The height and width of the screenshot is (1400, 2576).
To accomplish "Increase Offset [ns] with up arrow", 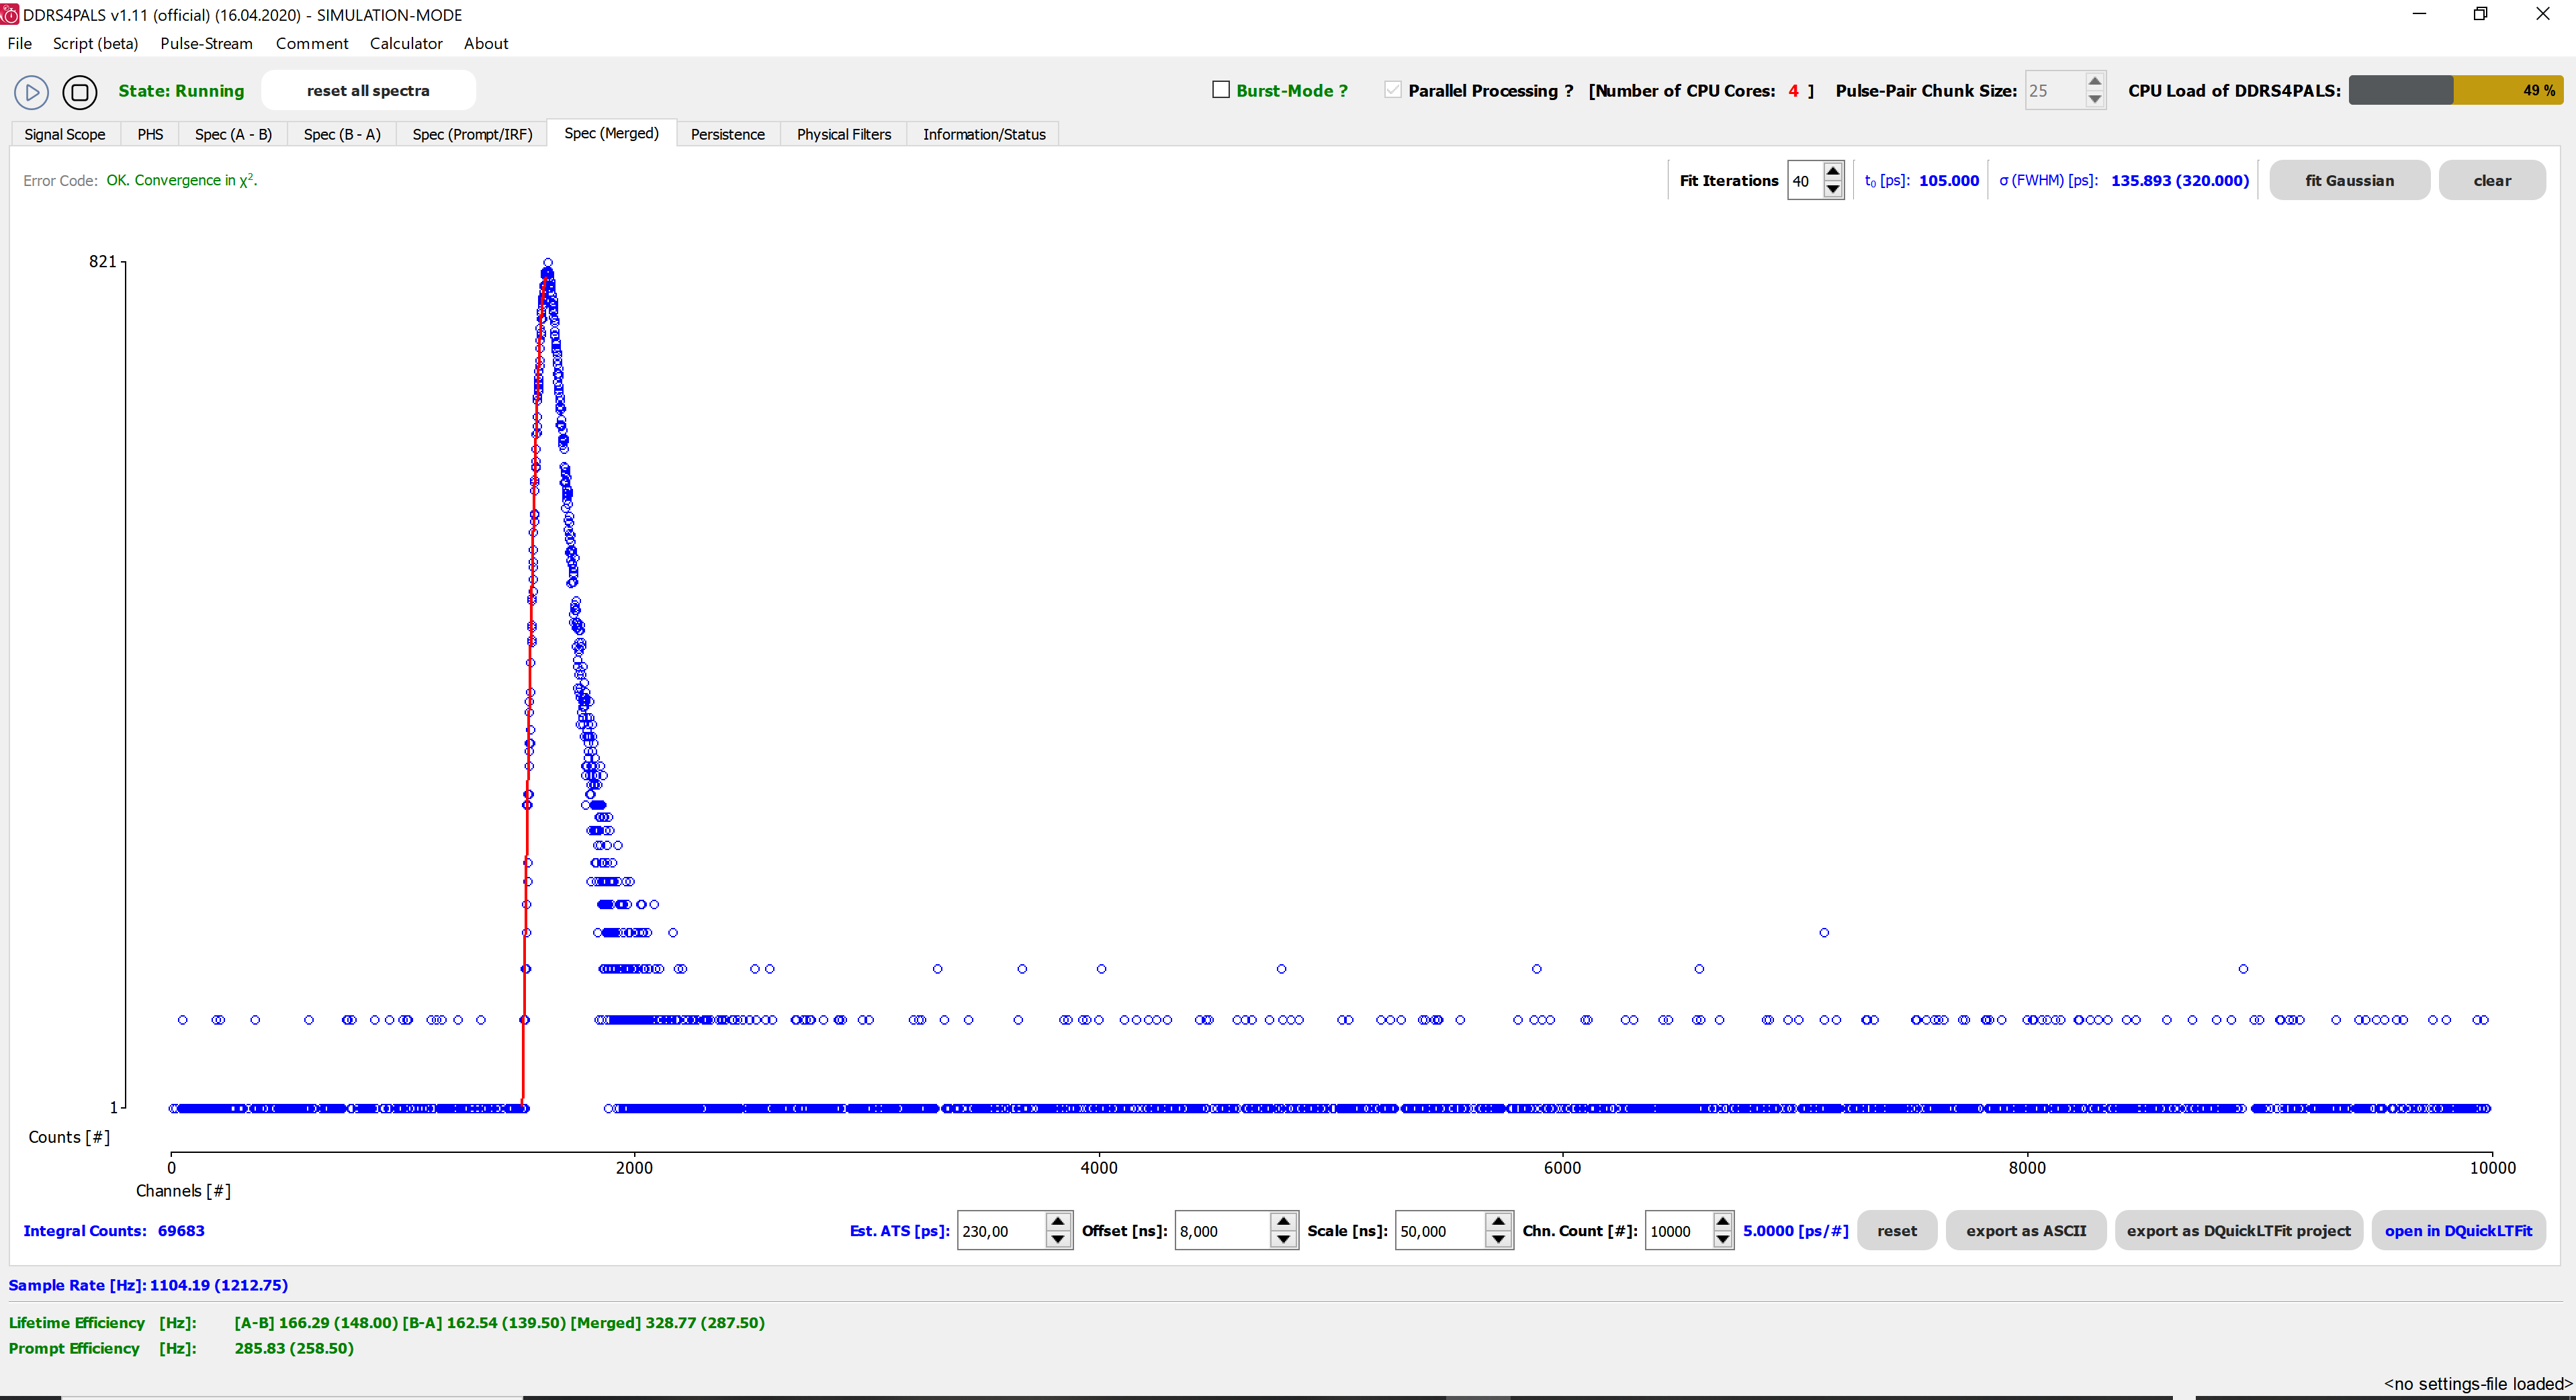I will click(1284, 1222).
